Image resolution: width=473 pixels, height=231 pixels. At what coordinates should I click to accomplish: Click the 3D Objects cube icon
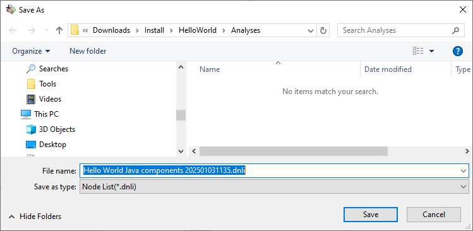pos(31,129)
